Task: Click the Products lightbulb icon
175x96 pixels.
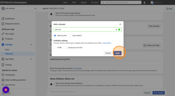Action: [x=3, y=39]
